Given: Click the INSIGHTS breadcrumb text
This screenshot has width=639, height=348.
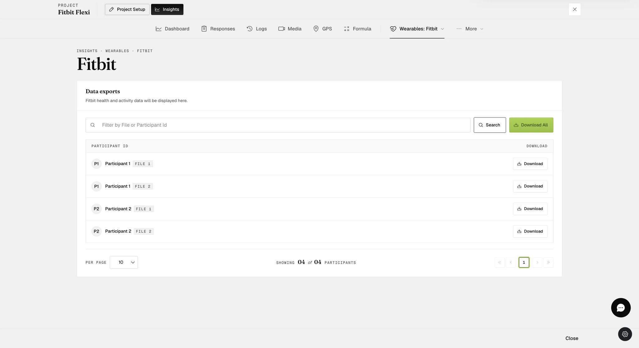Looking at the screenshot, I should pyautogui.click(x=87, y=51).
